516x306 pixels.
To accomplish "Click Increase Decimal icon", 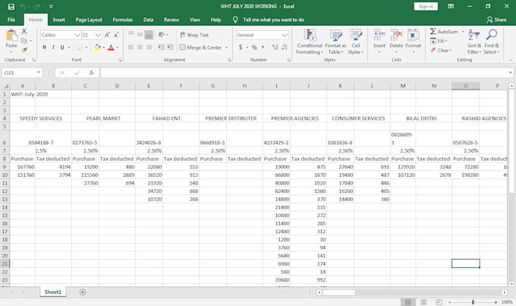I will [275, 47].
